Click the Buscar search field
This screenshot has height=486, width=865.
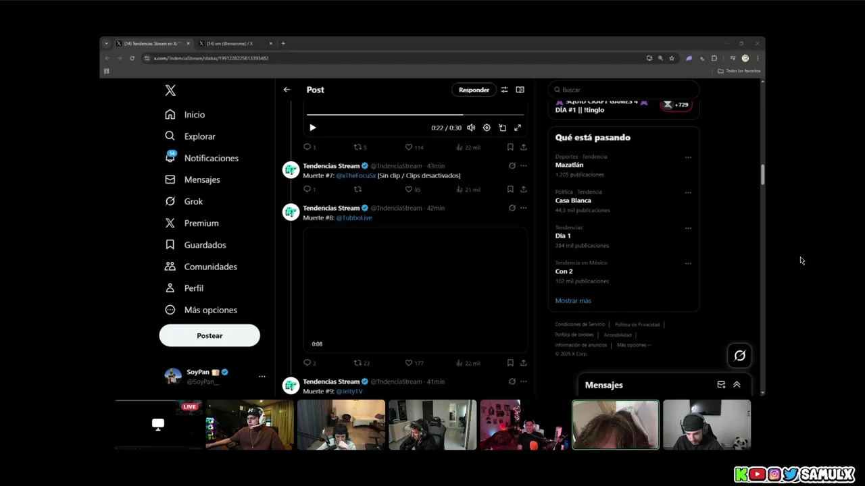(x=623, y=90)
